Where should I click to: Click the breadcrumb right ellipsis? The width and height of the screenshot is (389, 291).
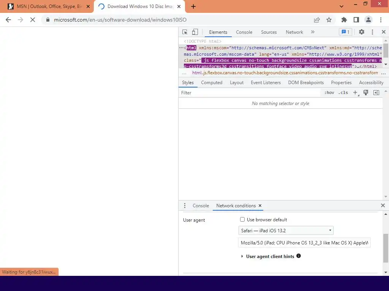pos(383,74)
